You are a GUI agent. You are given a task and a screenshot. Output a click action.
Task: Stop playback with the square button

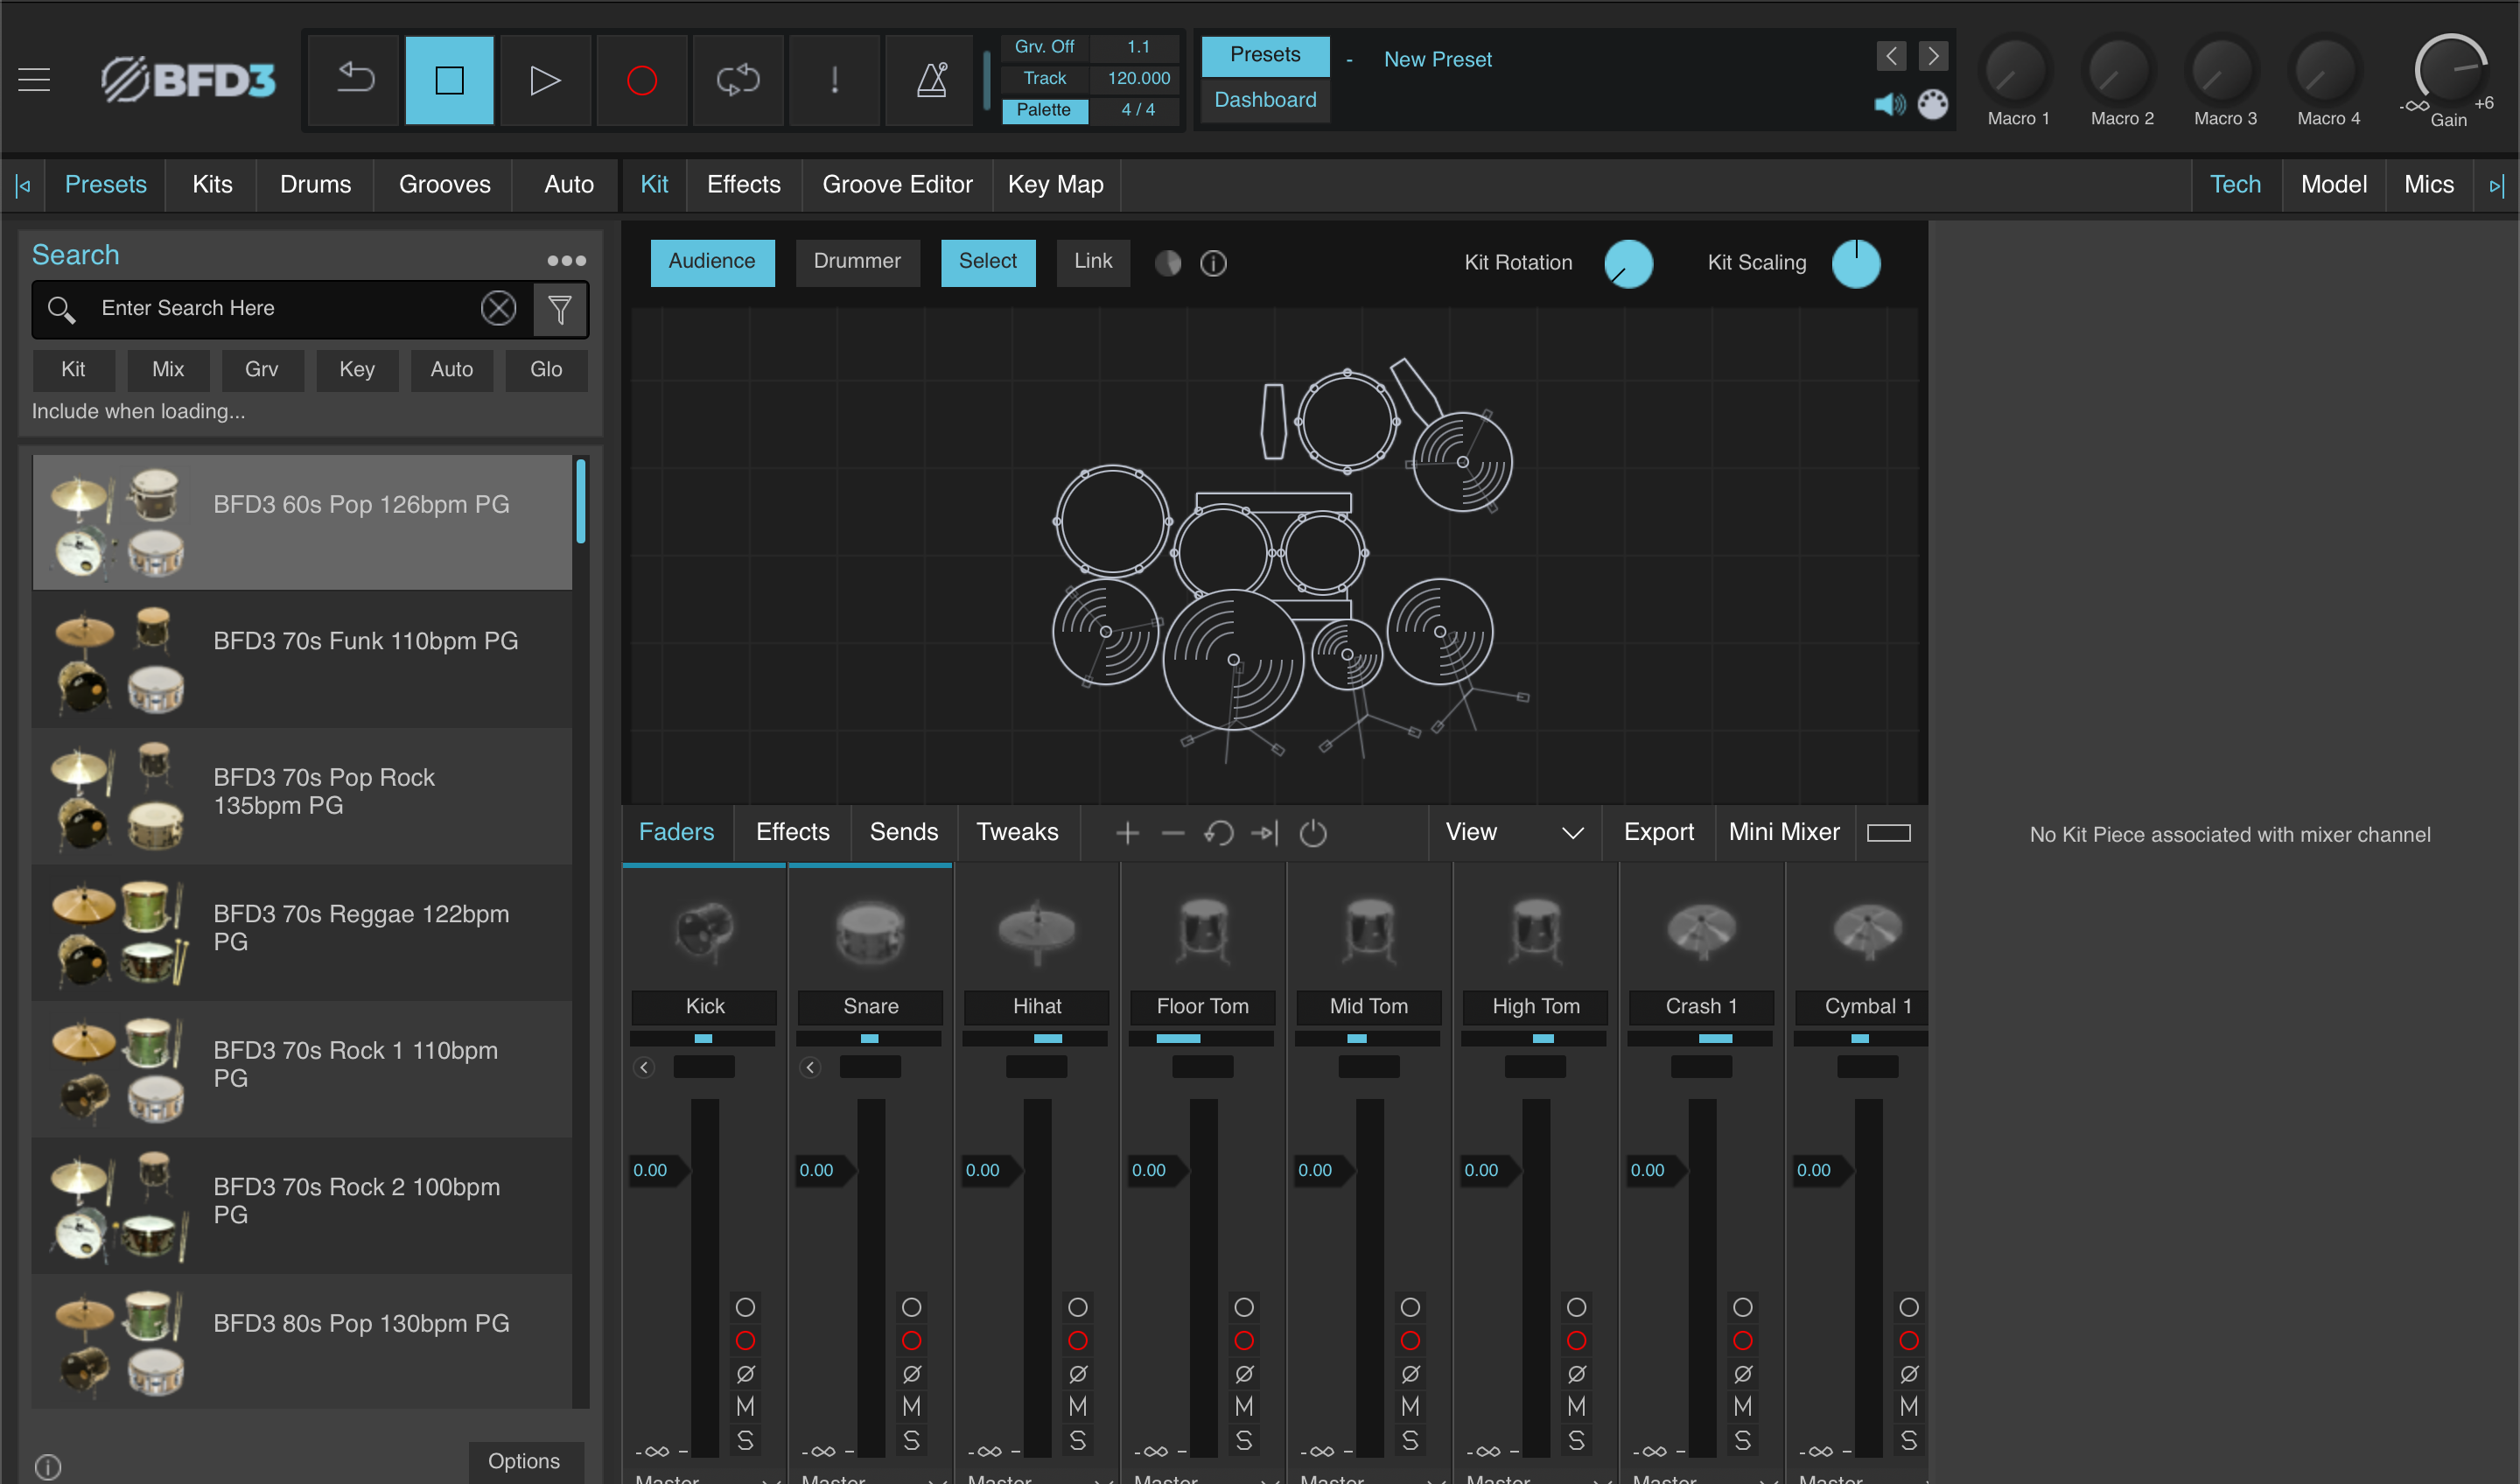(x=449, y=79)
